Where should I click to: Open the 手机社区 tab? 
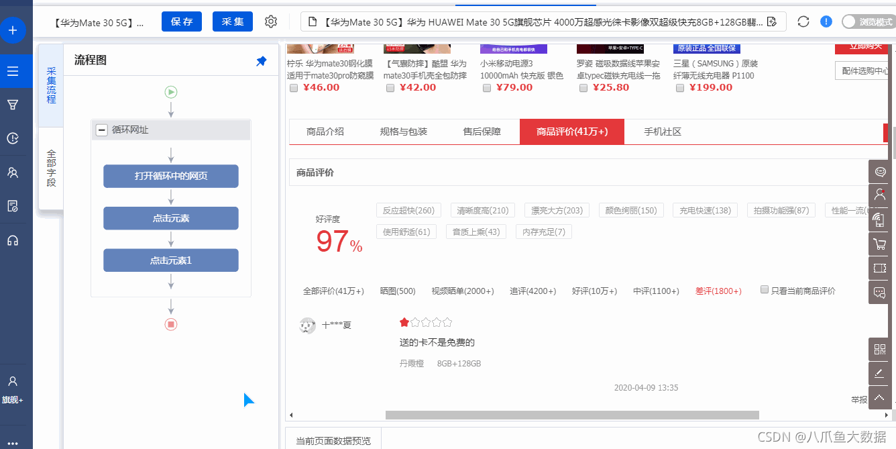pyautogui.click(x=663, y=132)
